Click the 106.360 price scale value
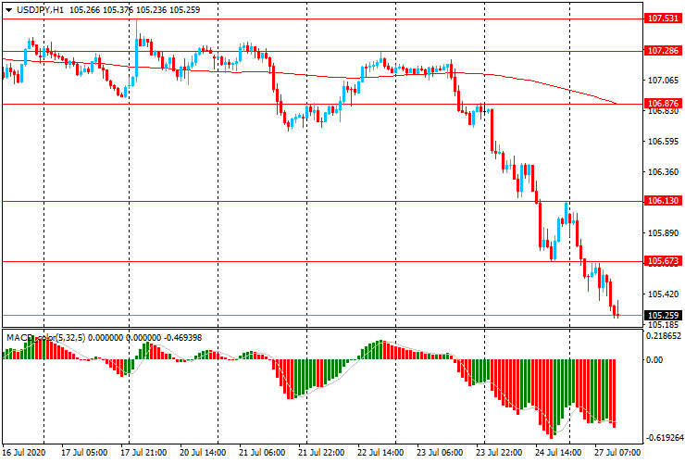685x463 pixels. 663,172
